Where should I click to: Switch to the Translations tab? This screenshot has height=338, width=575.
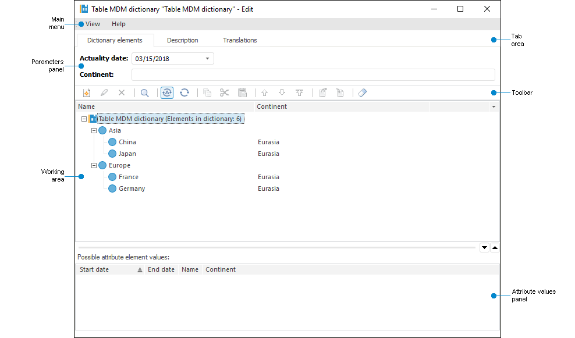(240, 40)
